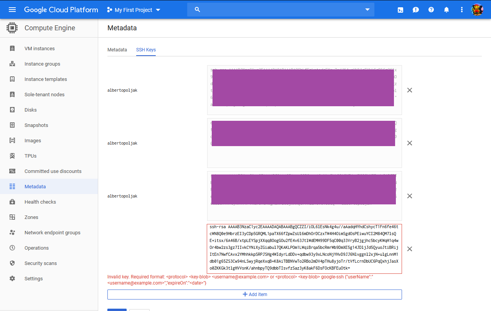Click the Disks sidebar icon
The image size is (491, 311).
pos(12,110)
